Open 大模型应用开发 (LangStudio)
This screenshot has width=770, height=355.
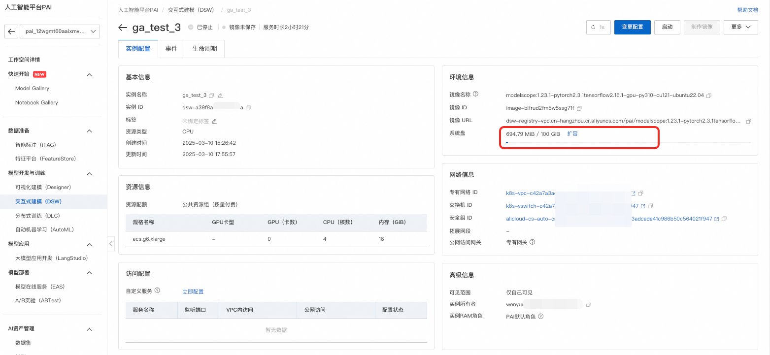pos(51,258)
